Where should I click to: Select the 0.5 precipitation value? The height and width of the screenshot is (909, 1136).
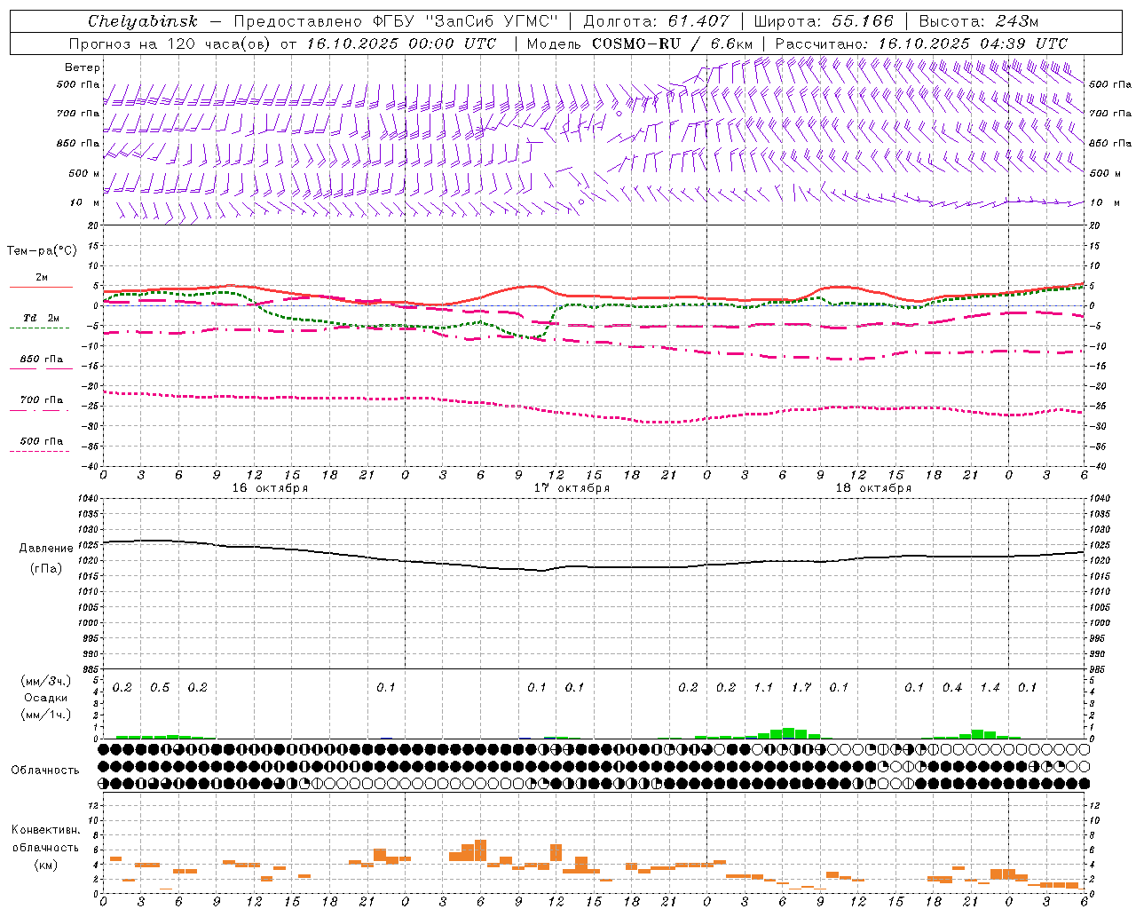(x=160, y=688)
